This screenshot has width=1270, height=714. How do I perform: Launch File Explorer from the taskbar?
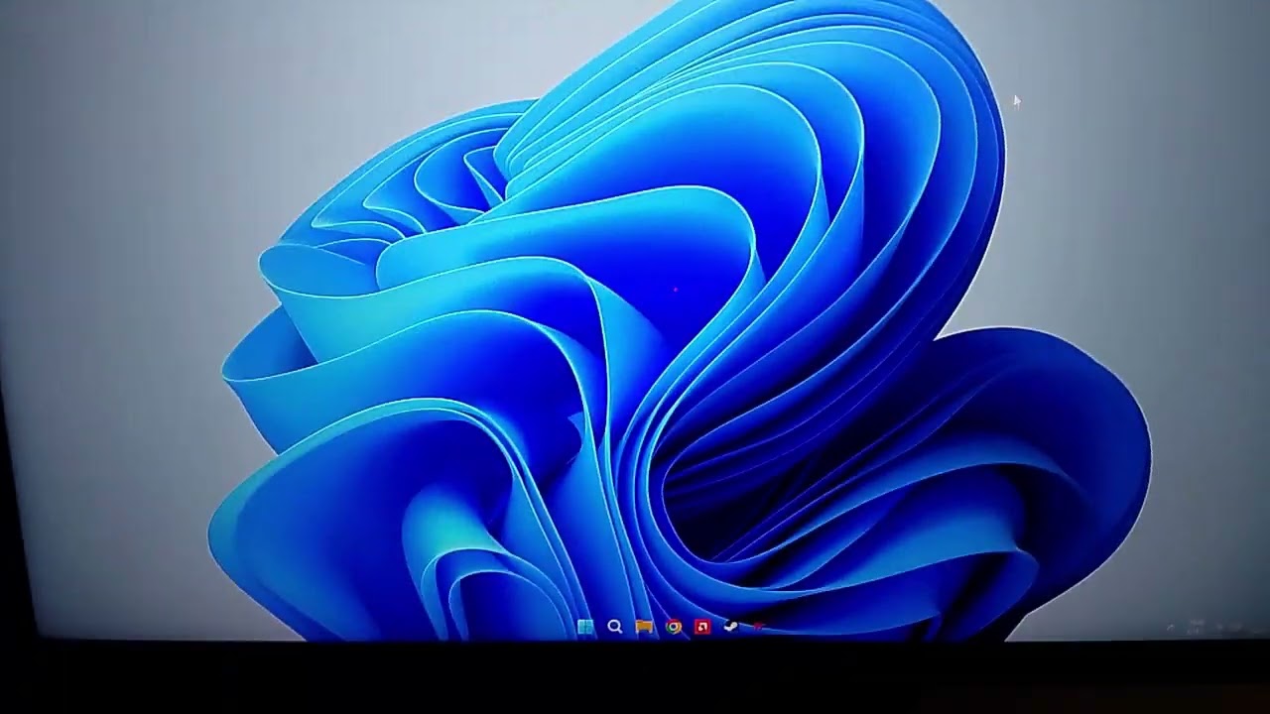tap(644, 627)
